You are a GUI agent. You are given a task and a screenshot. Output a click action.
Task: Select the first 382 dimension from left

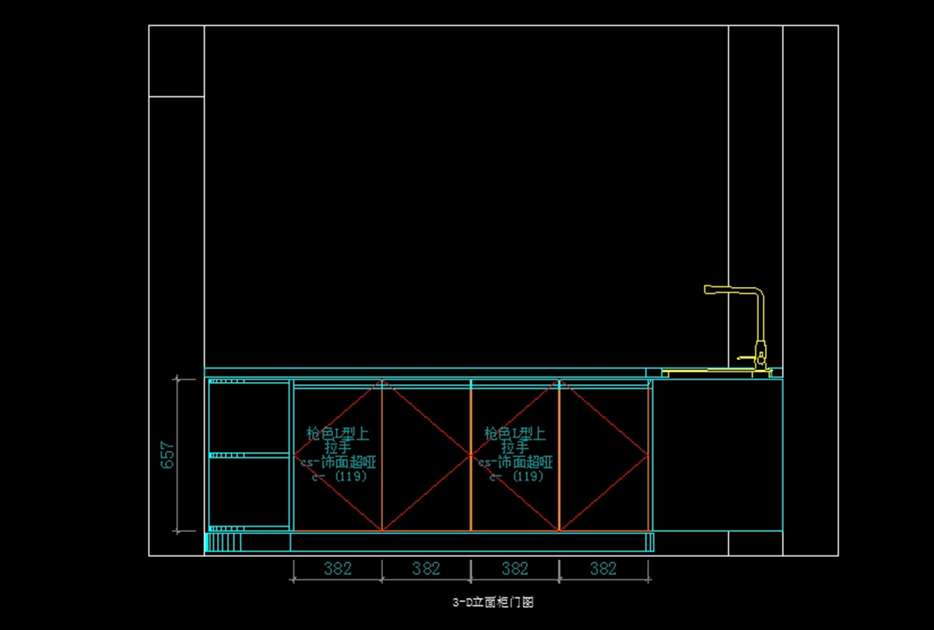point(337,569)
